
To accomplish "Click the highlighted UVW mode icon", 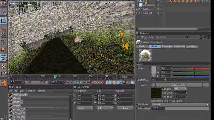I will [x=4, y=57].
